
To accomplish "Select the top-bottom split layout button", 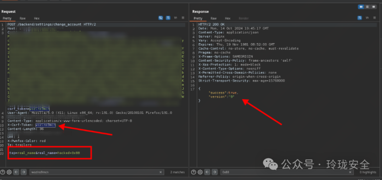I will 367,7.
